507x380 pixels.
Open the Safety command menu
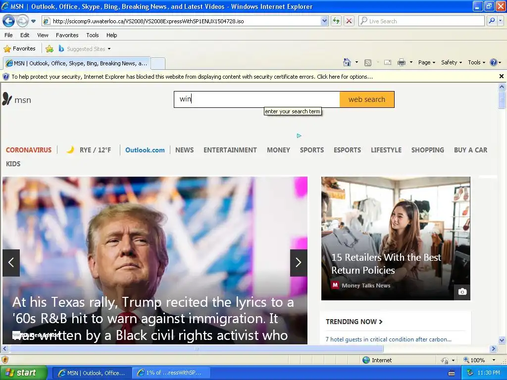[x=452, y=62]
